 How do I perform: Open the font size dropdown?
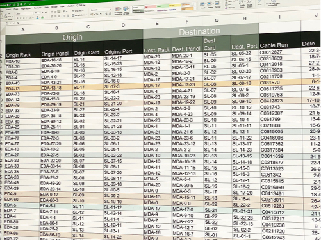pos(40,13)
